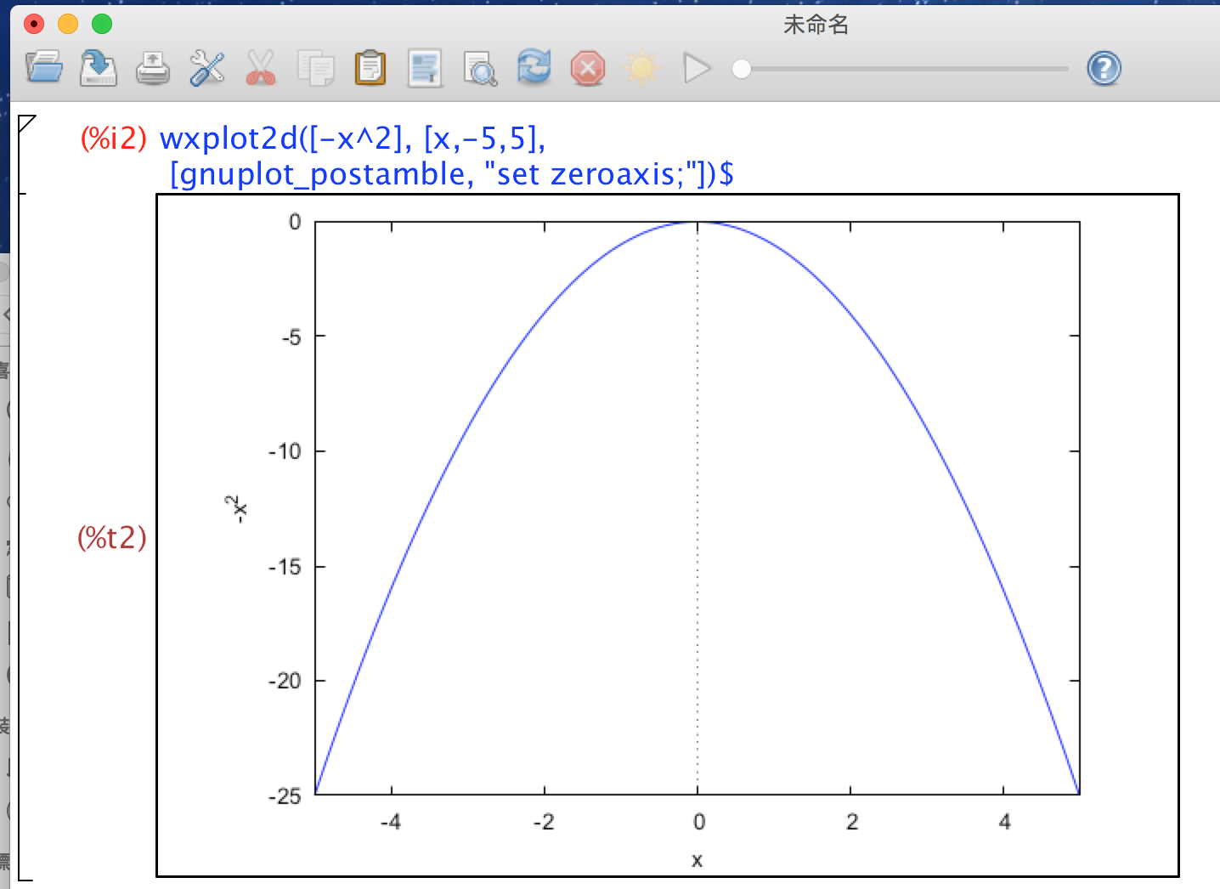Click the Select all icon

click(425, 68)
